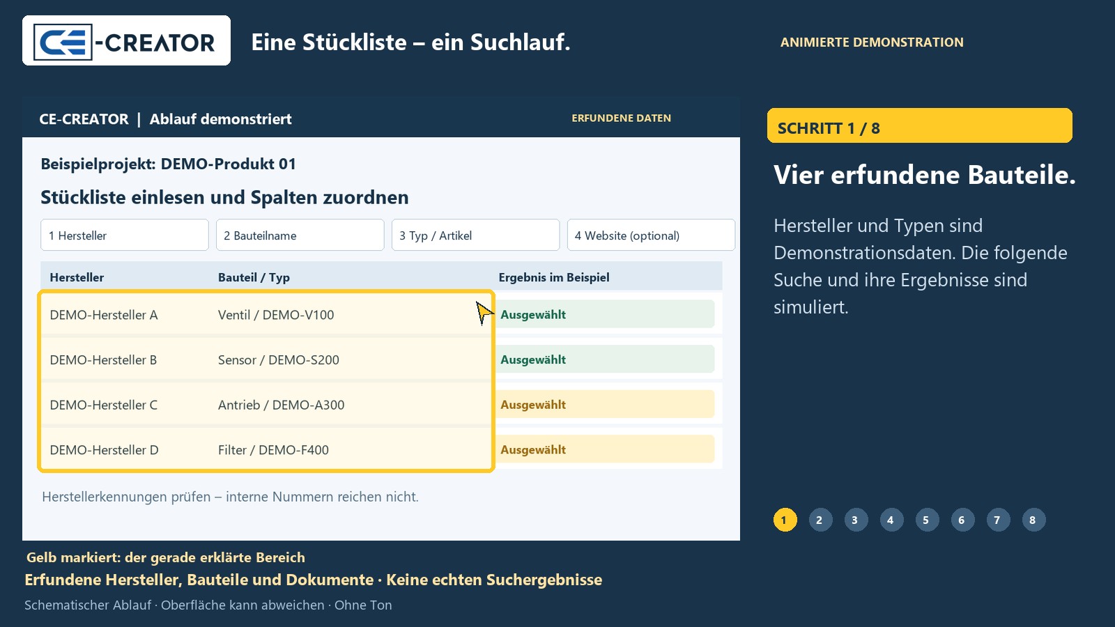1115x627 pixels.
Task: Click the 'Ventil / DEMO-V100' cell
Action: tap(276, 315)
